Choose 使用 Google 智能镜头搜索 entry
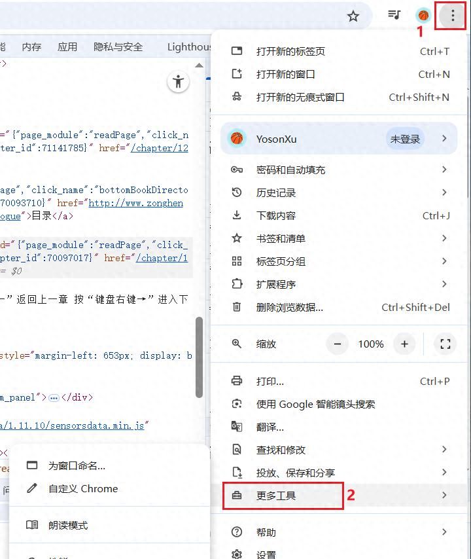The height and width of the screenshot is (559, 471). pyautogui.click(x=338, y=404)
